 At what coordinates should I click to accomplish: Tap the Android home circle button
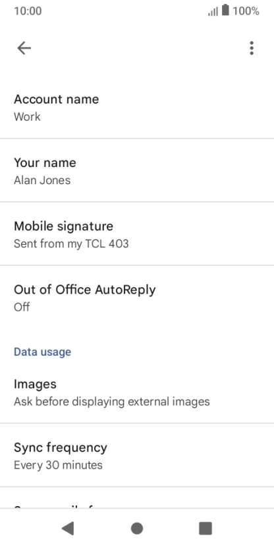(136, 528)
